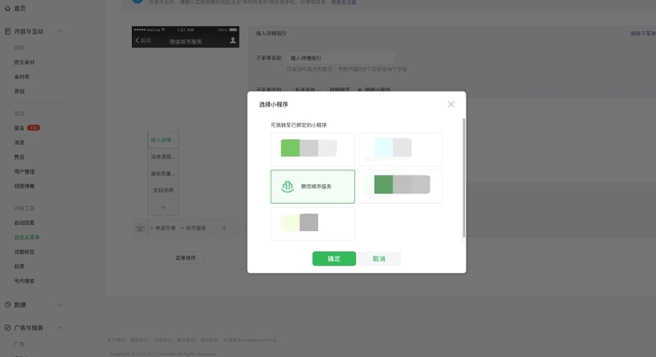Click the 侵权投诉 footer link
656x357 pixels.
[209, 340]
